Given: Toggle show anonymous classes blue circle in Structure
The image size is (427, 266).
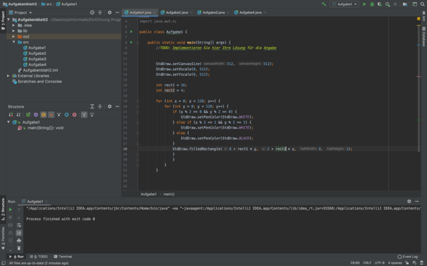Looking at the screenshot, I should (x=67, y=115).
